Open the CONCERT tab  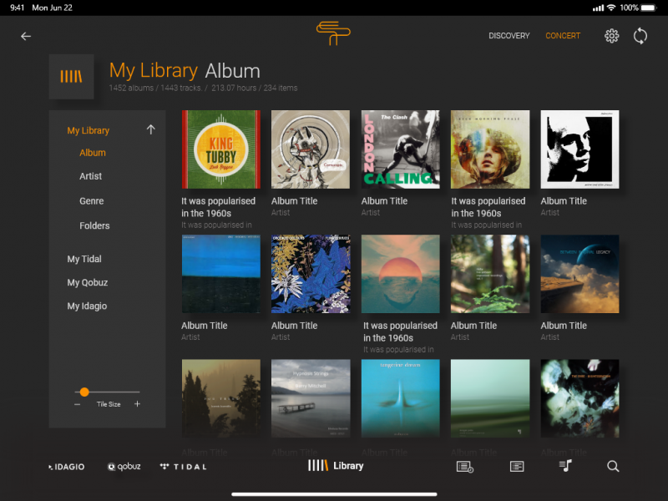pos(563,36)
